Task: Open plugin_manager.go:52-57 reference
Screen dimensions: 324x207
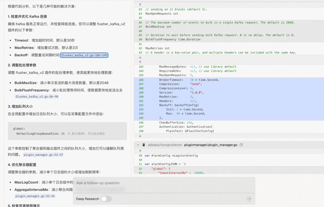Action: coord(43,155)
